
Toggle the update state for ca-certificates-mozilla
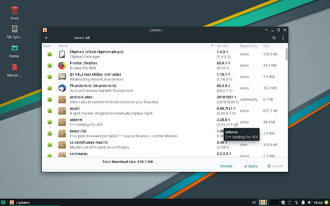[49, 145]
